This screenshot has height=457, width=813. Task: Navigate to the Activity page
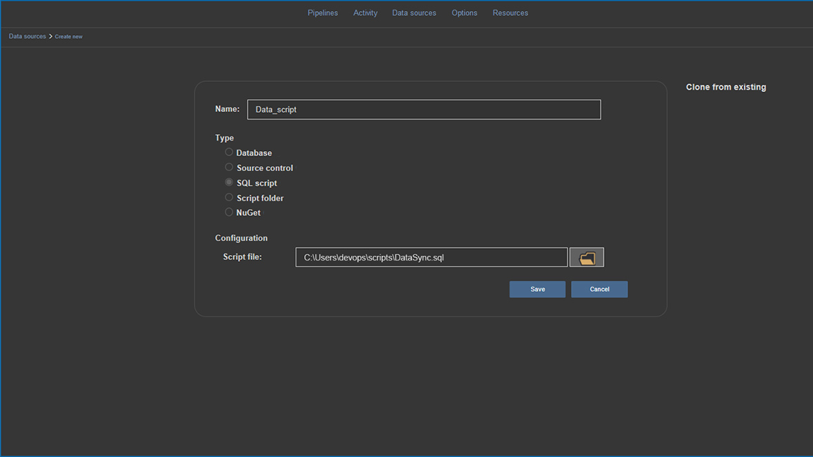click(365, 12)
